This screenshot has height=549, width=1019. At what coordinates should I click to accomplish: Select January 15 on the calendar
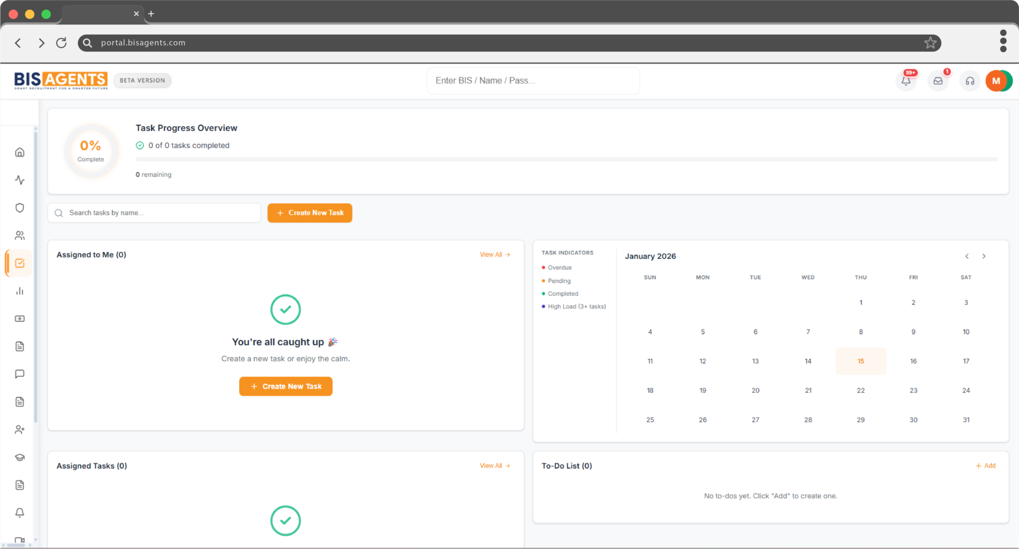click(x=860, y=361)
